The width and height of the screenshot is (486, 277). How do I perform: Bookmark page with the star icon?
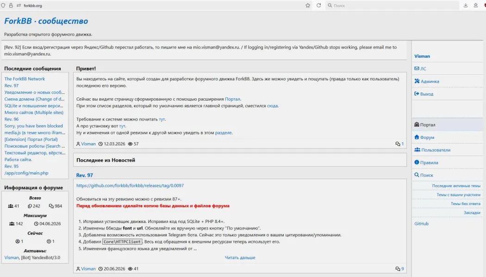[308, 5]
